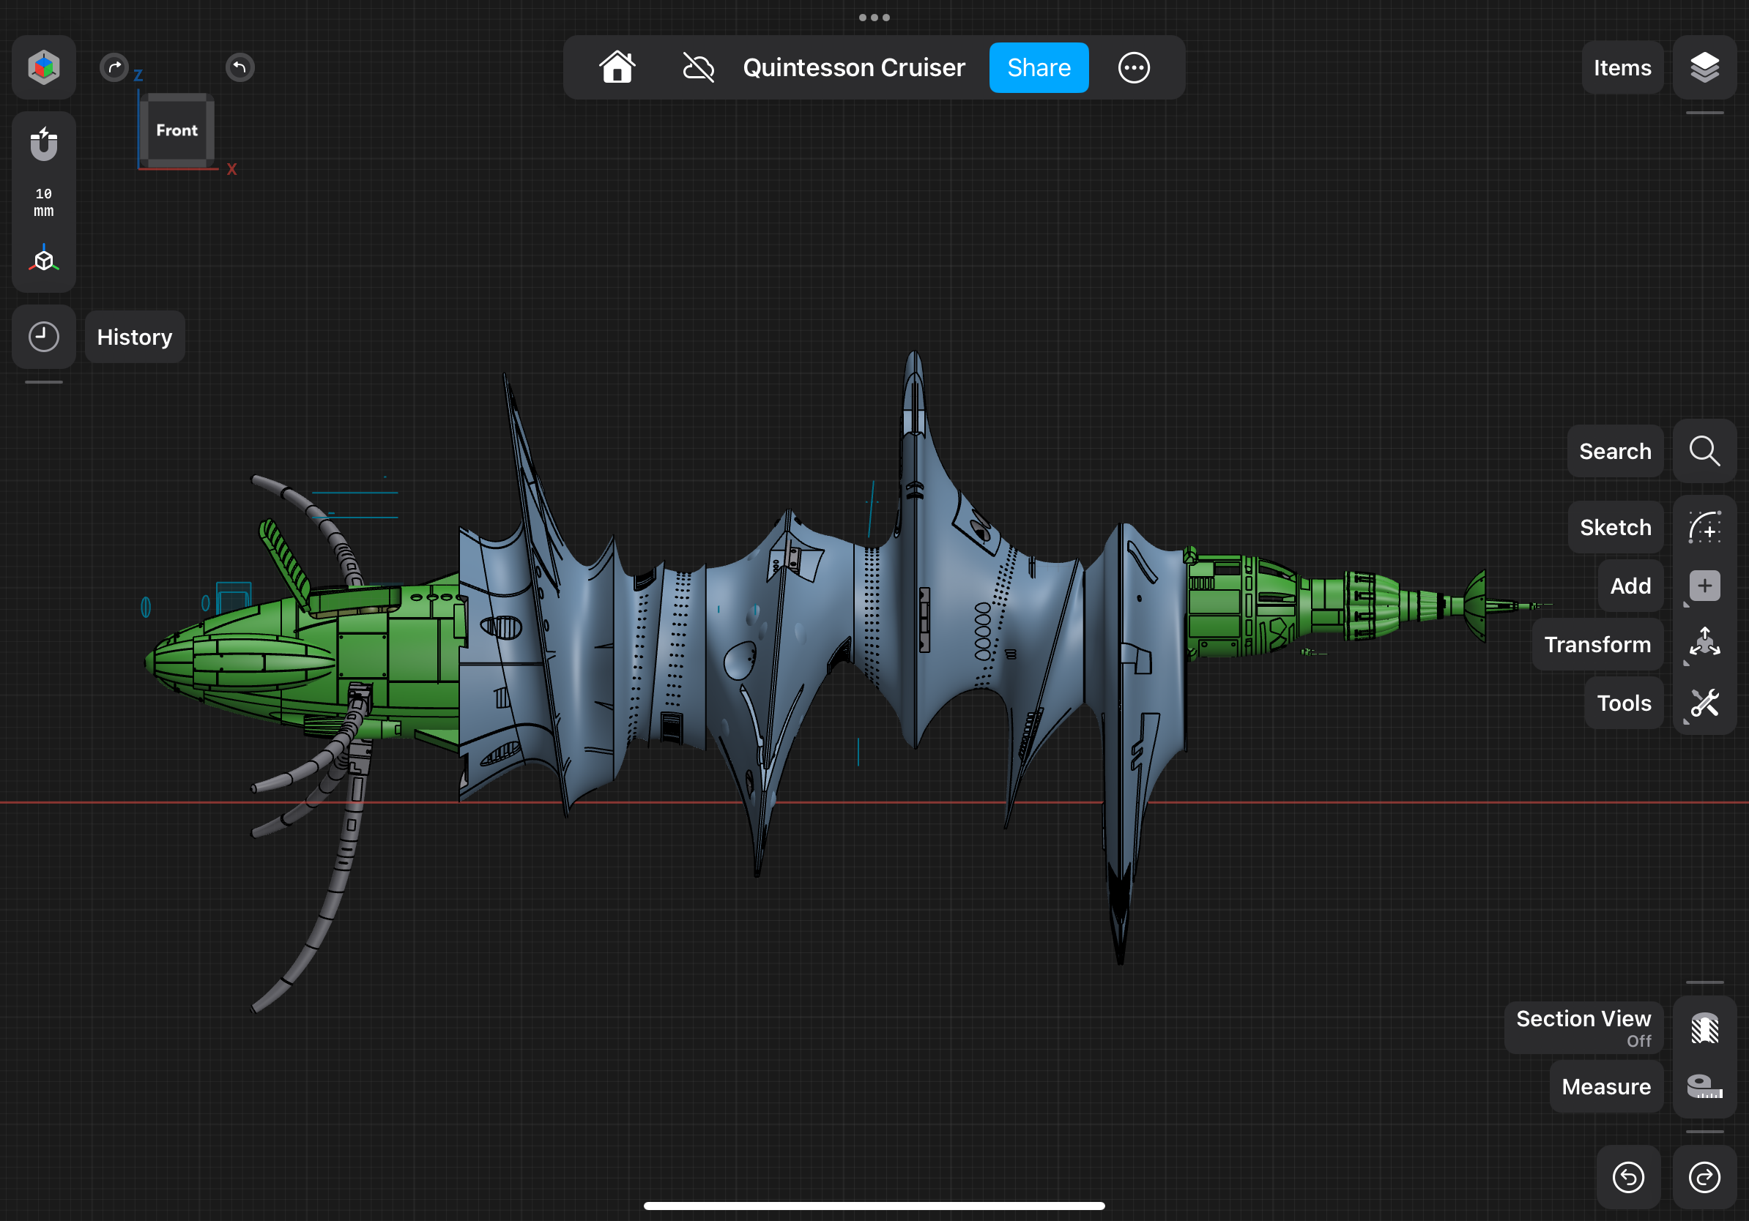Image resolution: width=1749 pixels, height=1221 pixels.
Task: Rotate view counterclockwise using the arrow beside the cube
Action: pyautogui.click(x=240, y=68)
